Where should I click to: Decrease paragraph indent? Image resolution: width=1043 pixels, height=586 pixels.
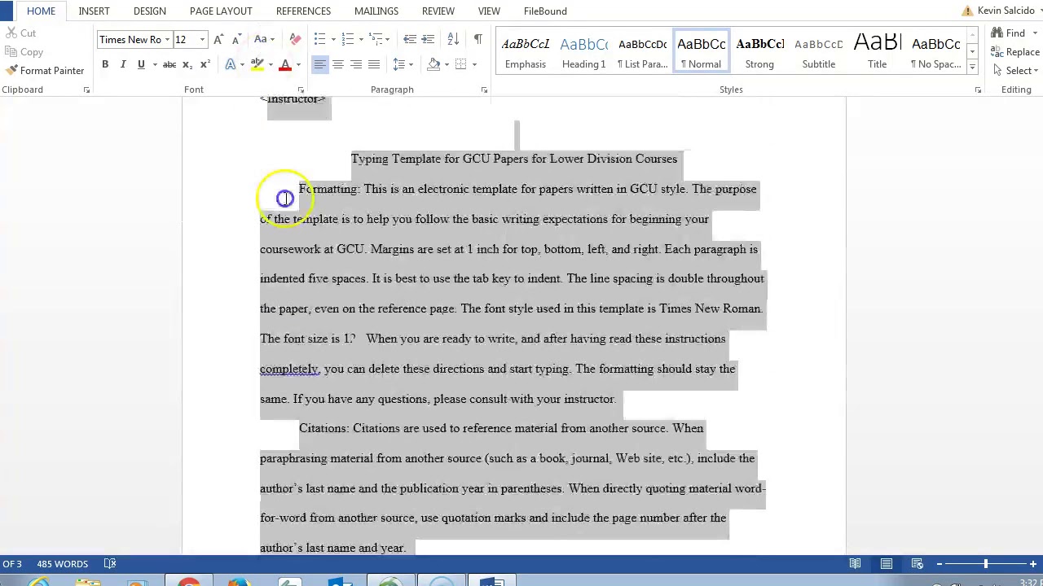coord(410,39)
